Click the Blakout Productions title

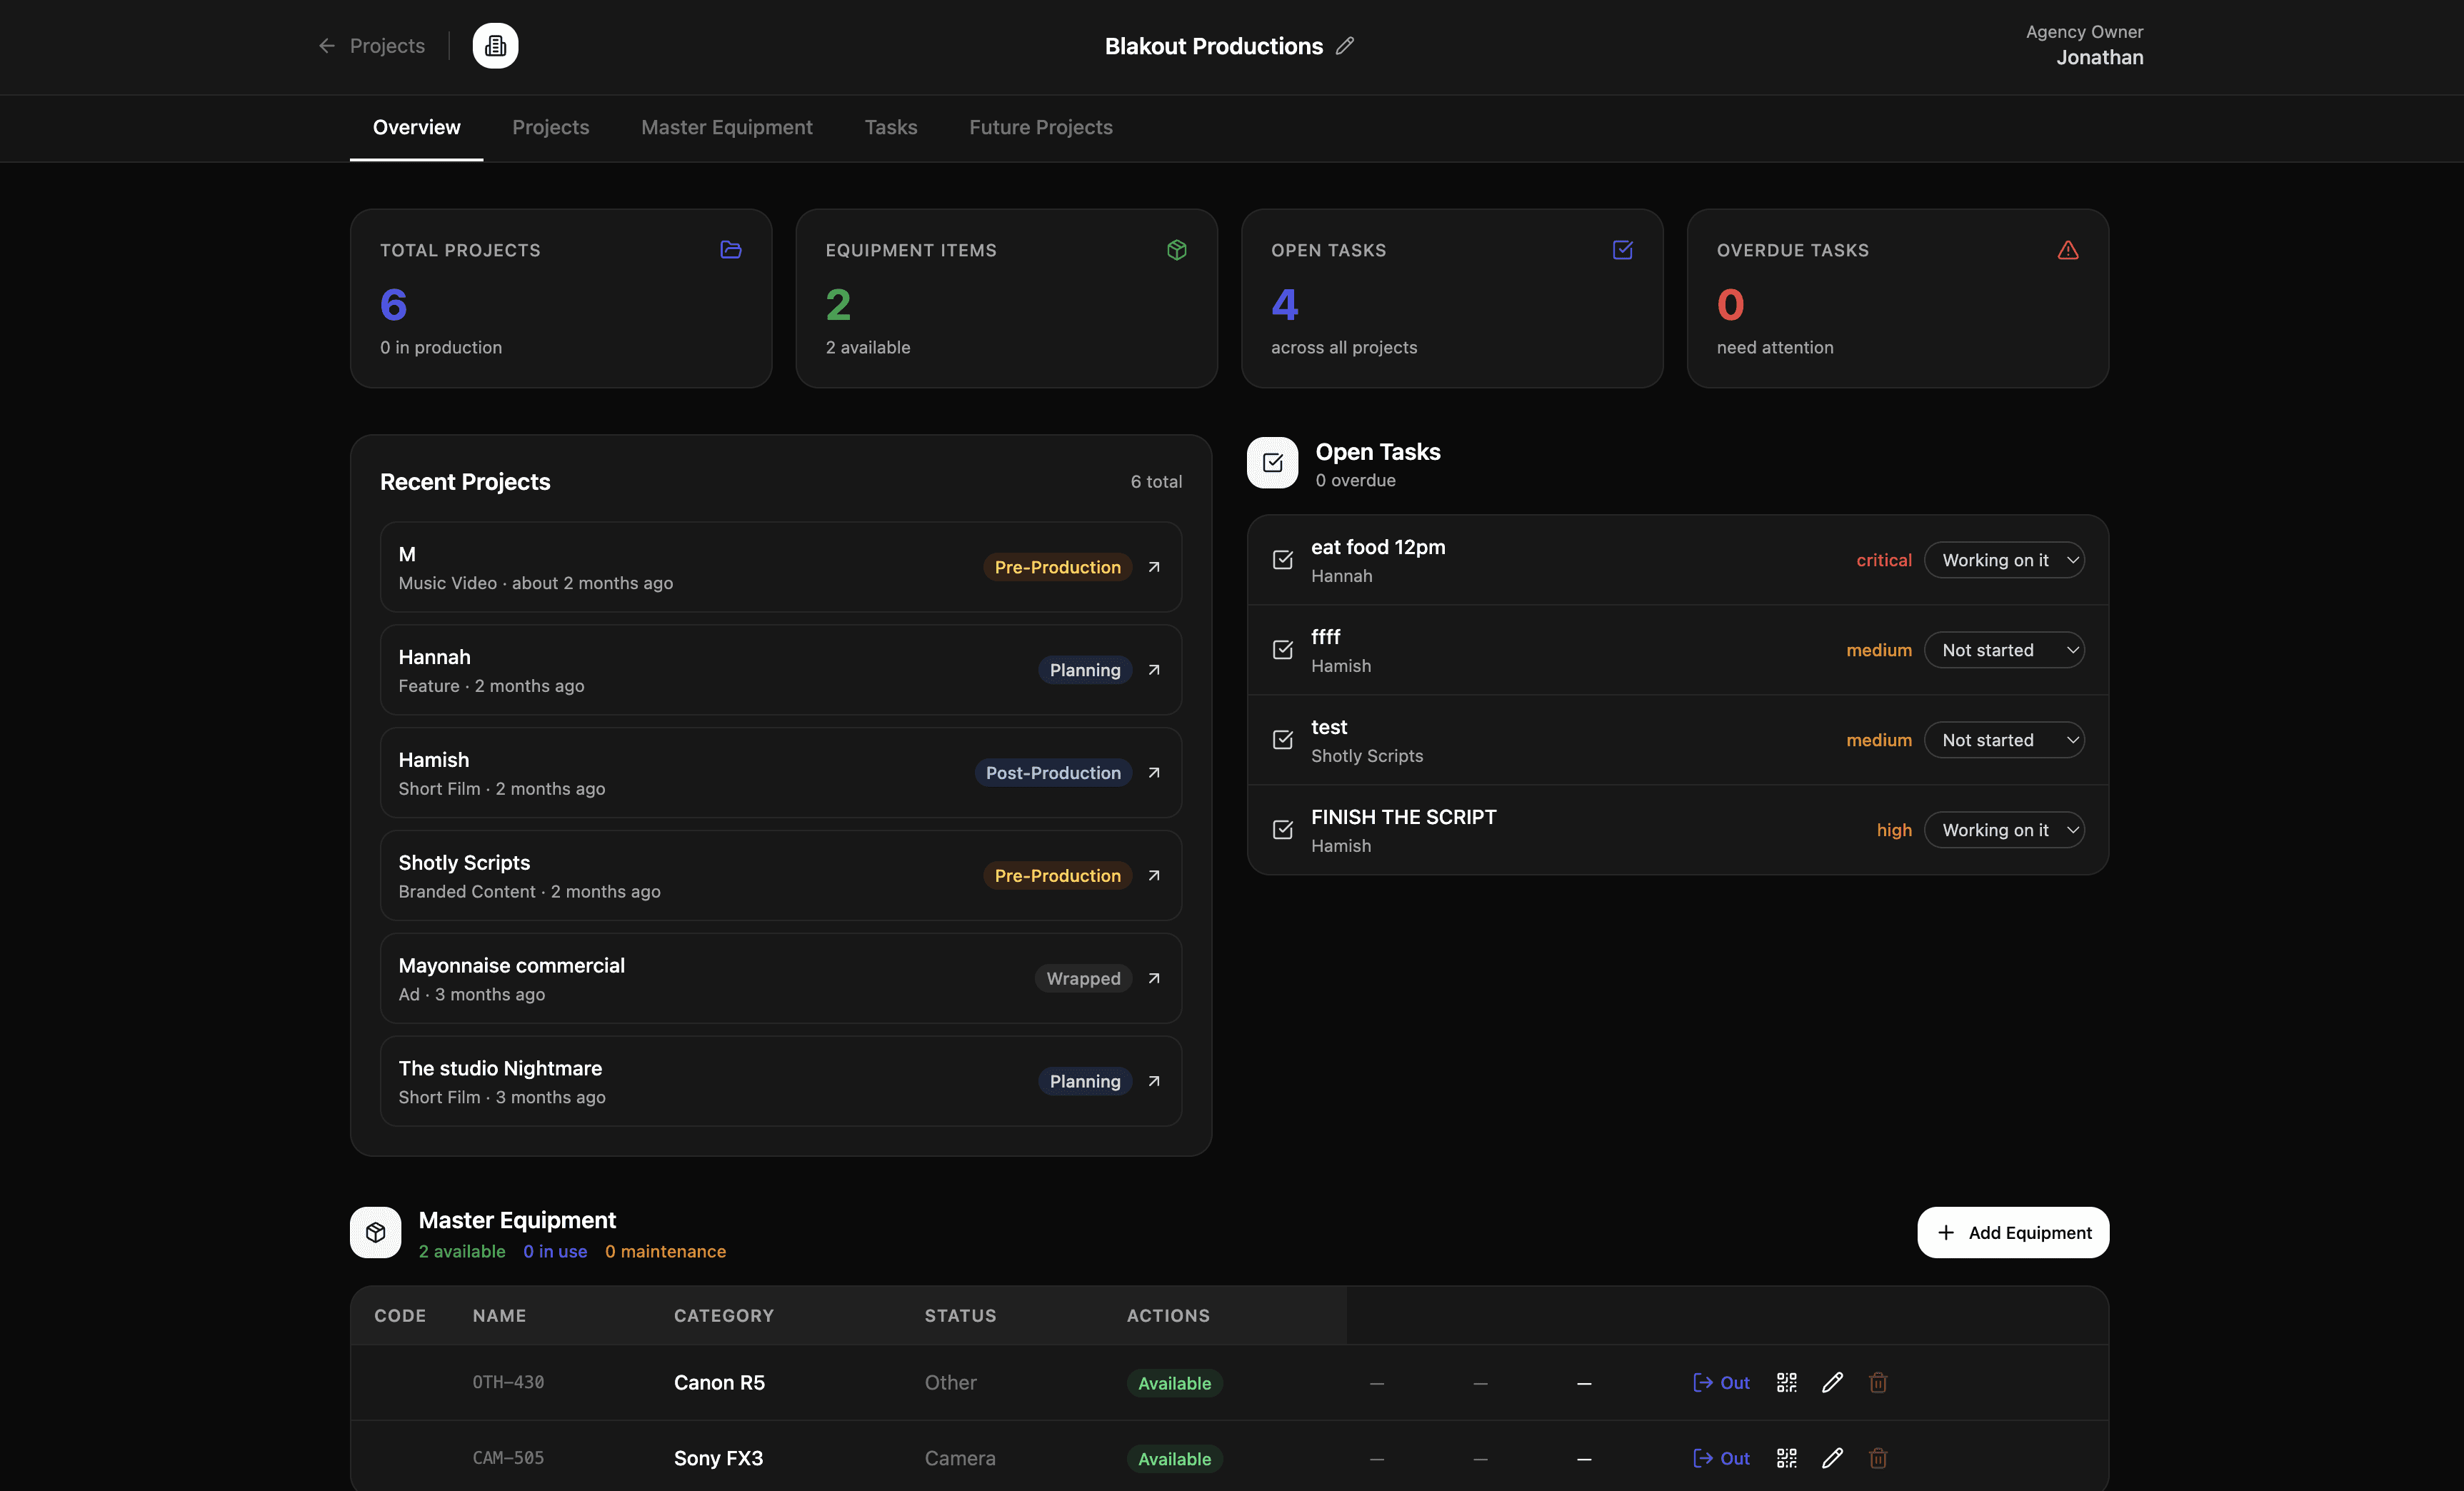point(1213,46)
